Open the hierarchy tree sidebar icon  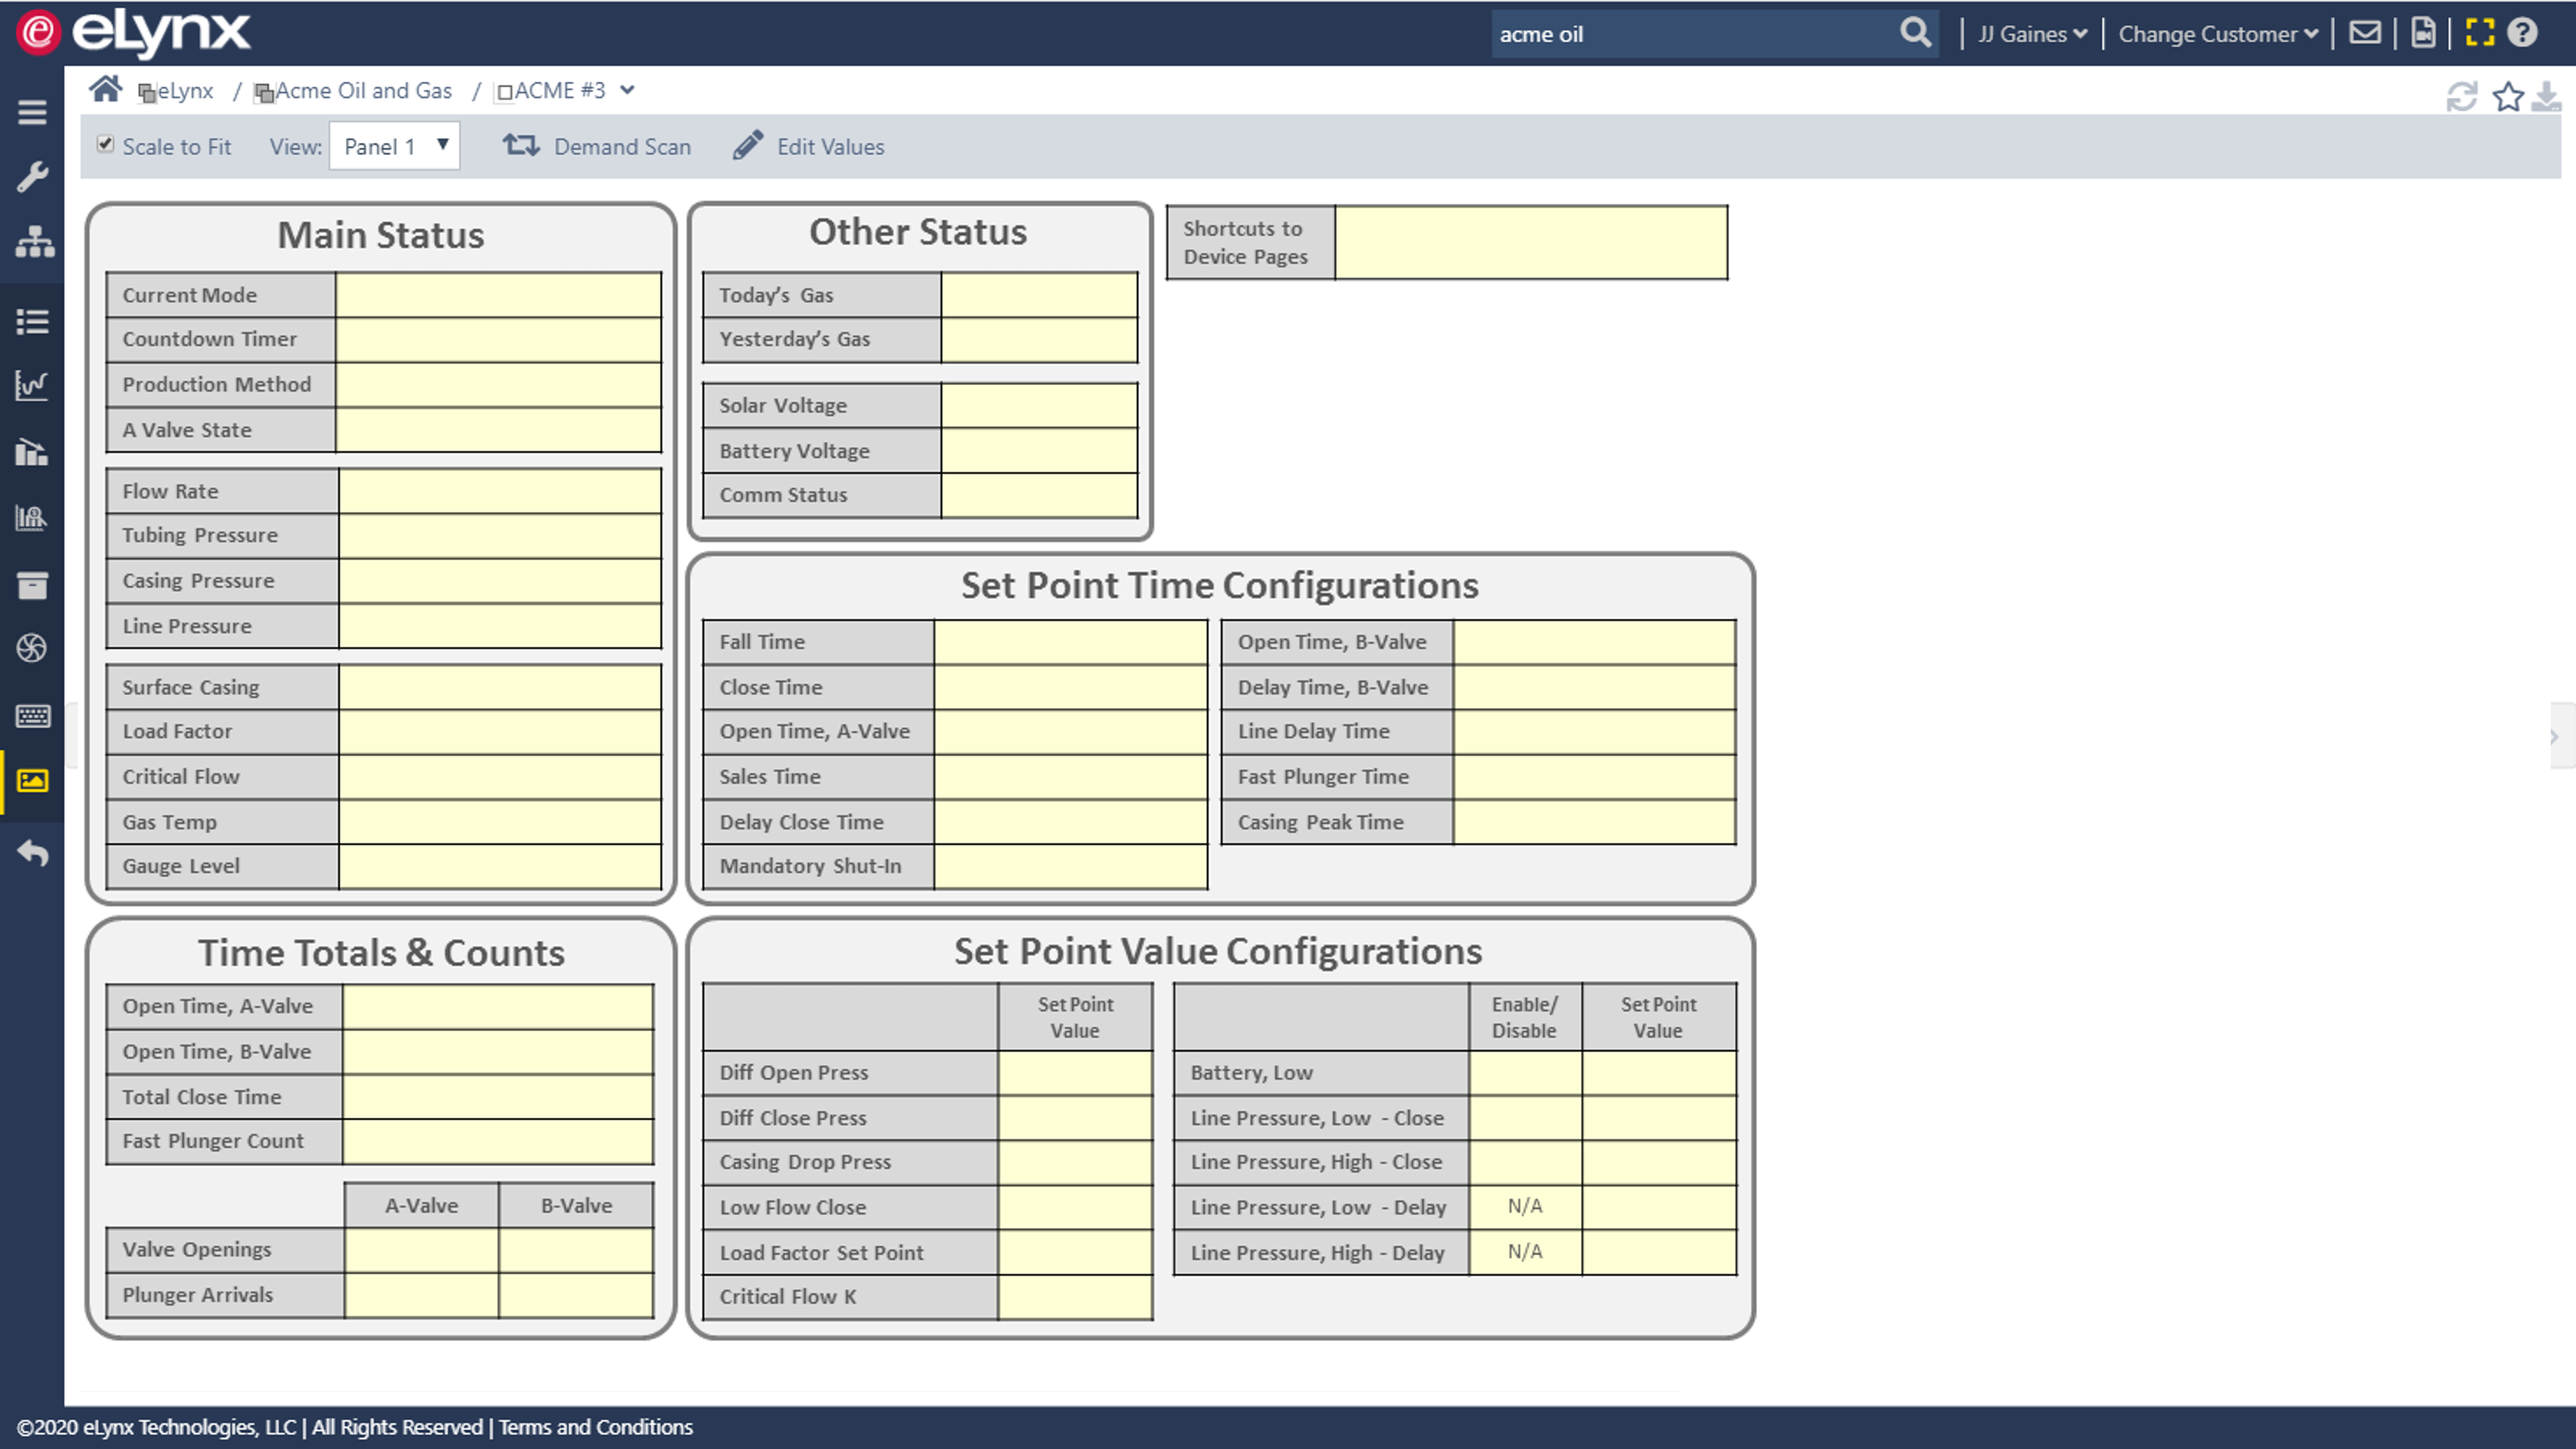click(34, 242)
